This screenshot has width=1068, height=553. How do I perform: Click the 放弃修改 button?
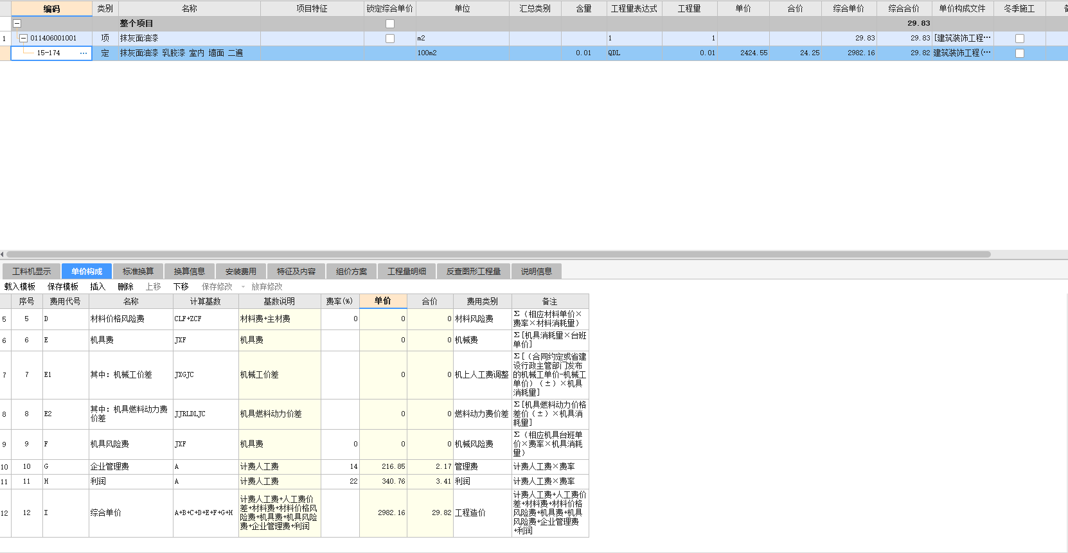267,286
